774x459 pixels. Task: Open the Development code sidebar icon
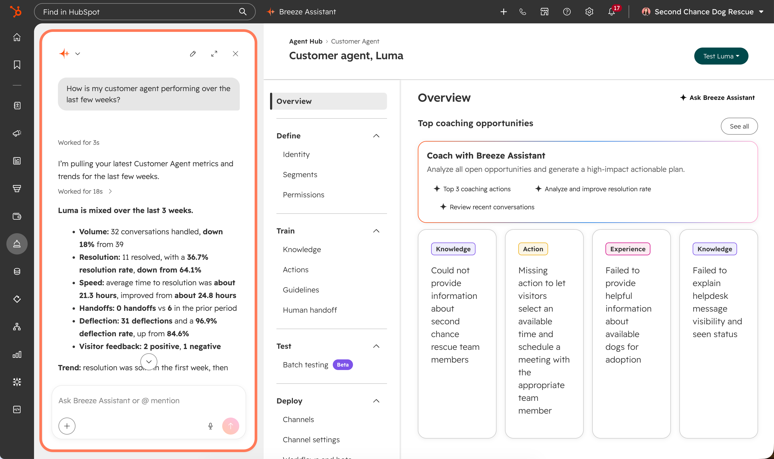(x=17, y=410)
